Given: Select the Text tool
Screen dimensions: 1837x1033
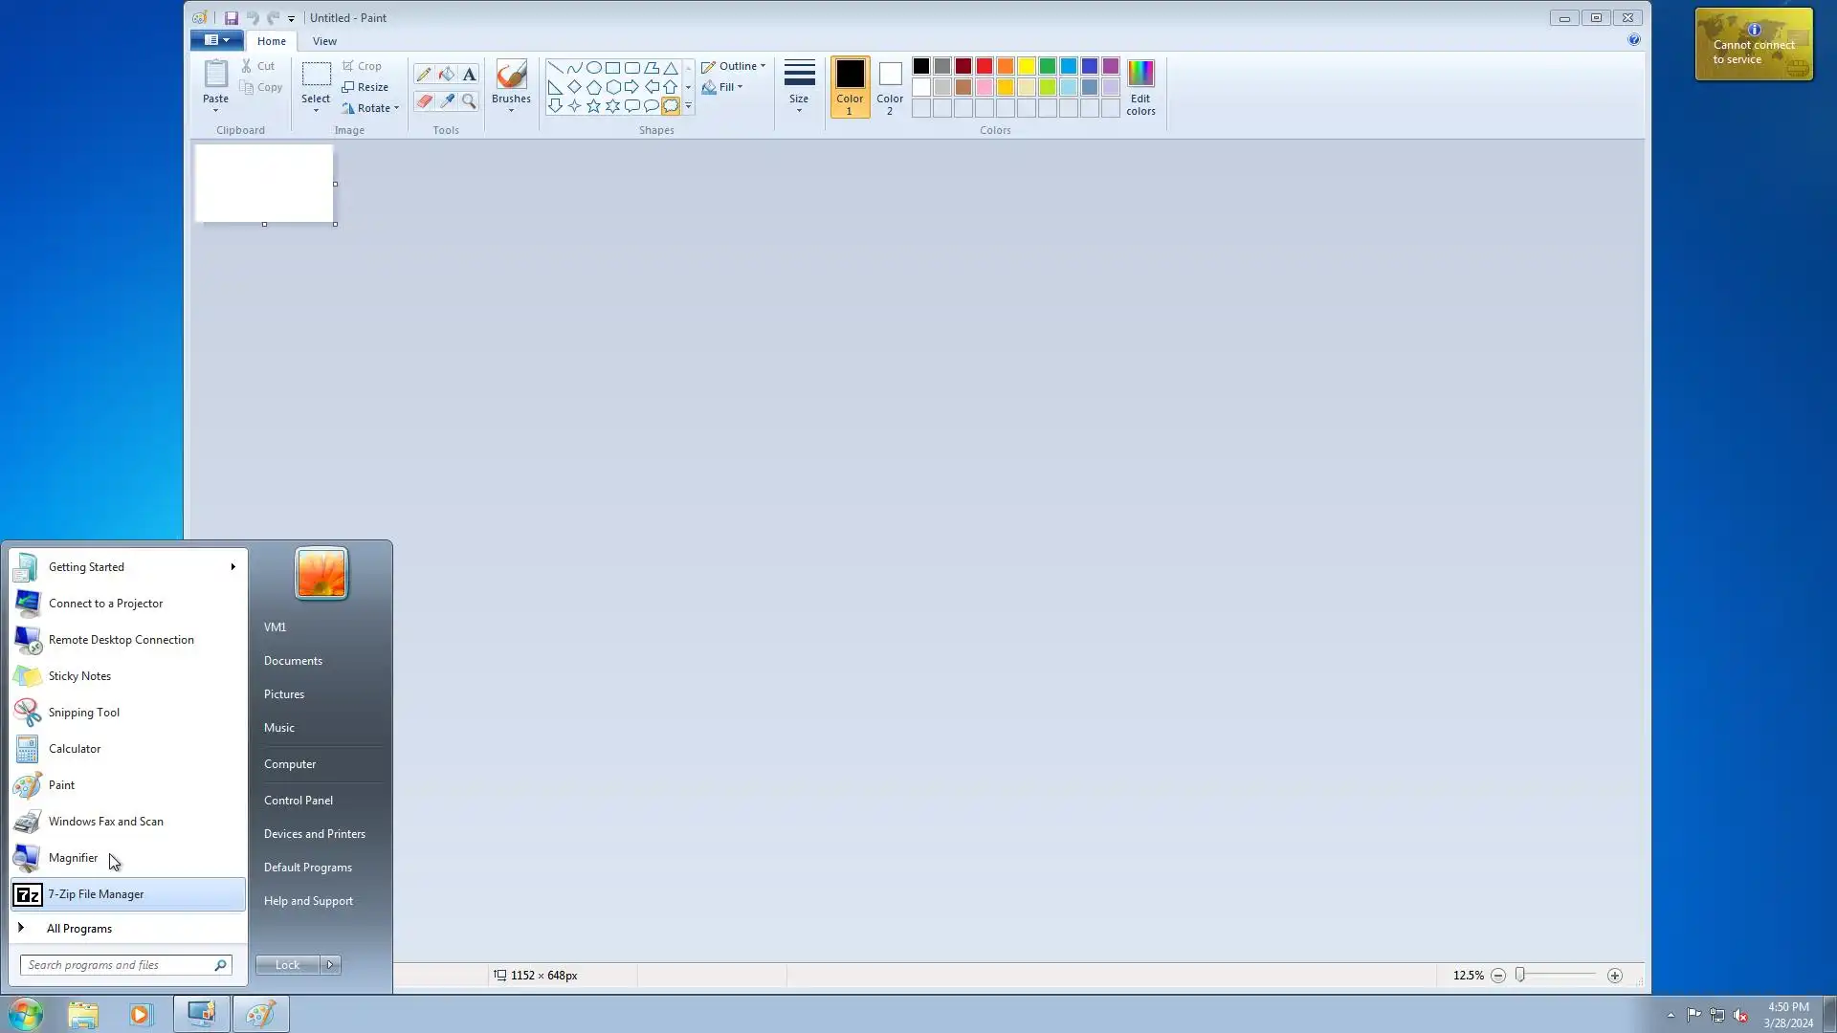Looking at the screenshot, I should (469, 75).
